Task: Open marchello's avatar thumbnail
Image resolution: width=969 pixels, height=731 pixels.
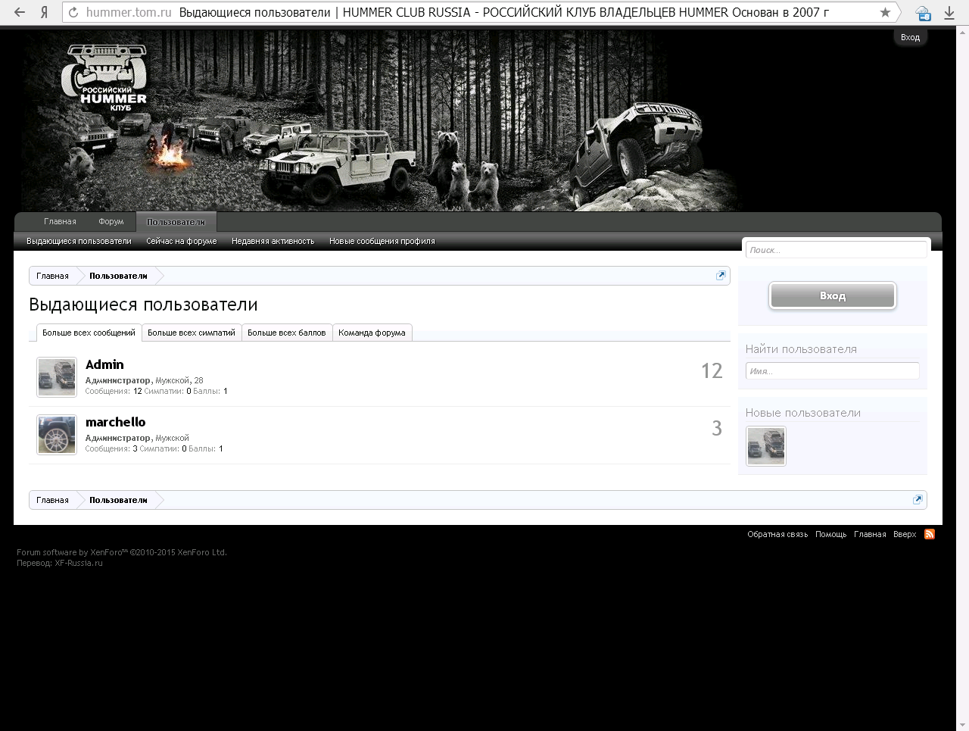Action: pos(57,435)
